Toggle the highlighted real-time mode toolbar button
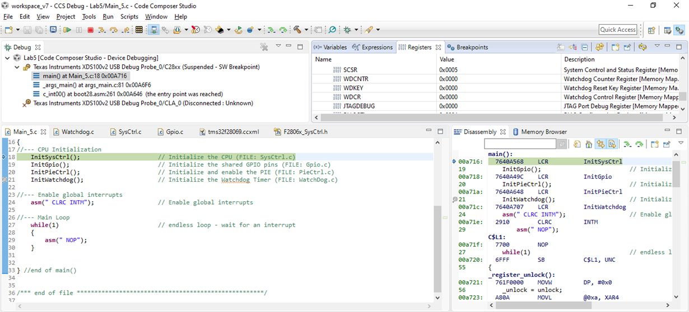This screenshot has width=689, height=312. [x=153, y=30]
